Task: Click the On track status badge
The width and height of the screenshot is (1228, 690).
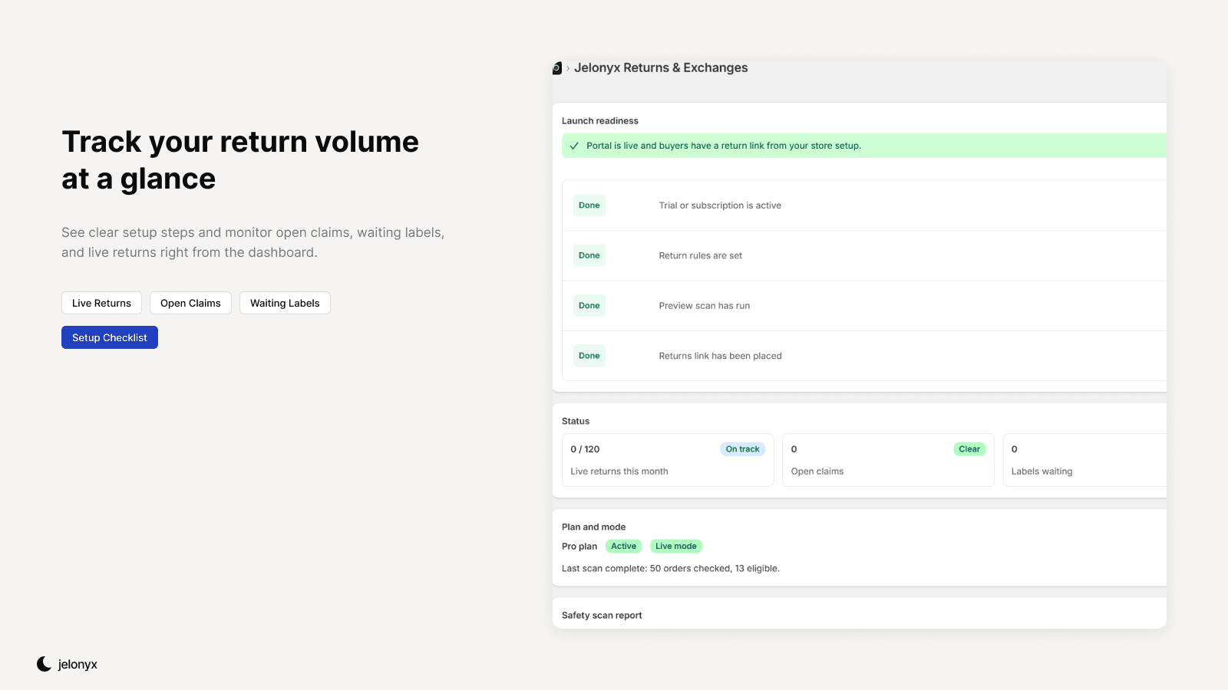Action: pyautogui.click(x=742, y=449)
